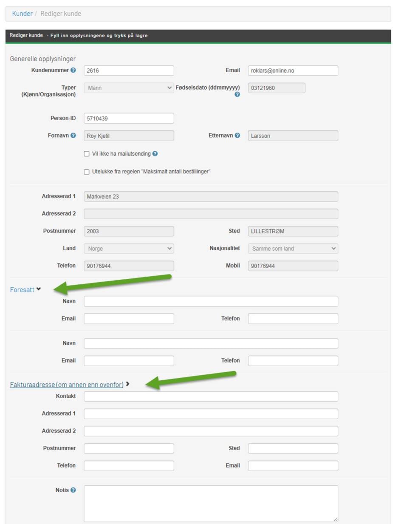Screen dimensions: 393x524
Task: Click the Etternavn help icon
Action: point(237,135)
